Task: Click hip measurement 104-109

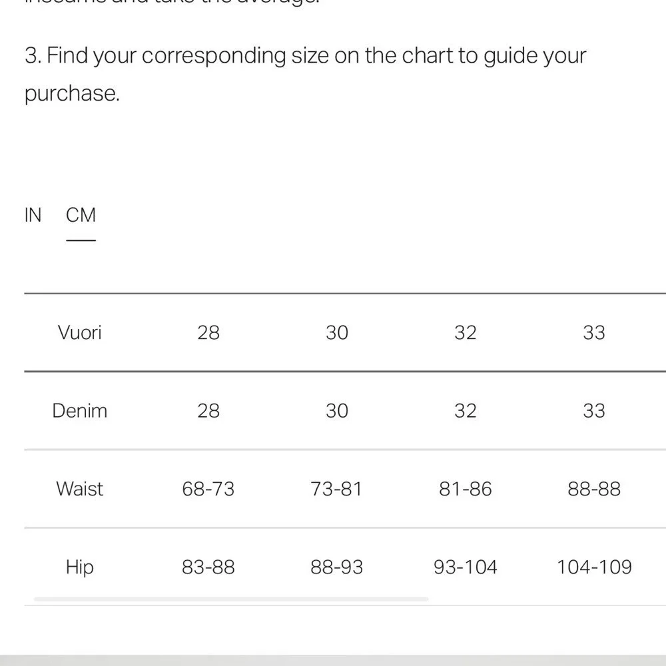Action: tap(594, 567)
